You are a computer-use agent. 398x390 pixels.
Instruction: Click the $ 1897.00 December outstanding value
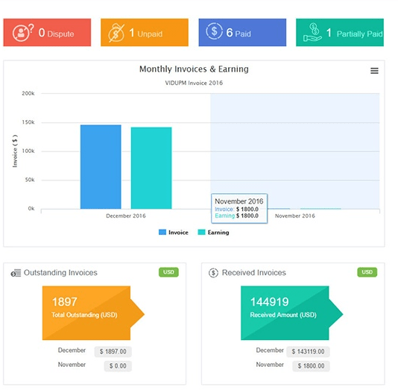(x=113, y=352)
